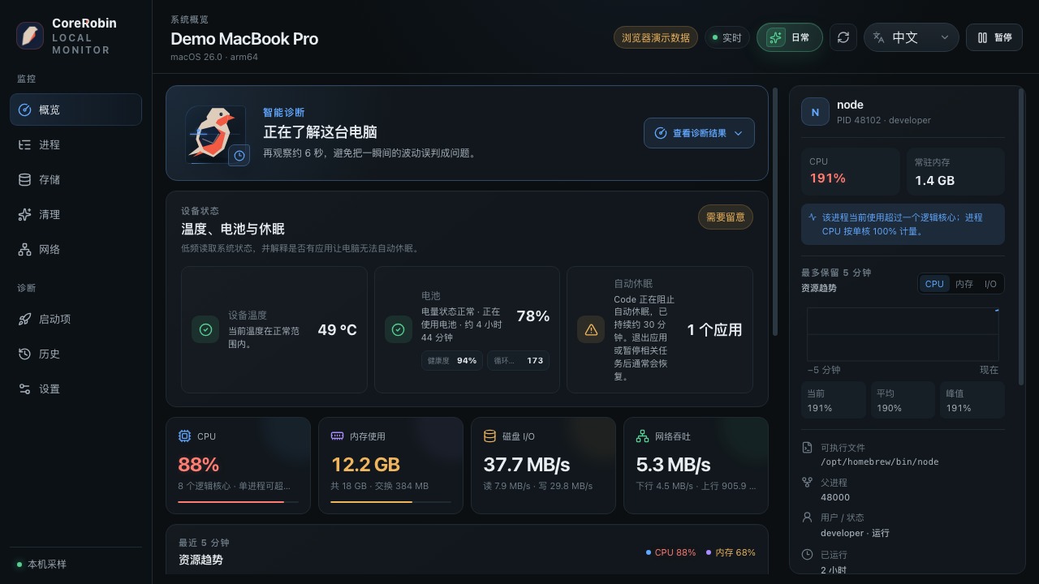Click the 需要留意 status badge
This screenshot has height=584, width=1039.
coord(726,217)
